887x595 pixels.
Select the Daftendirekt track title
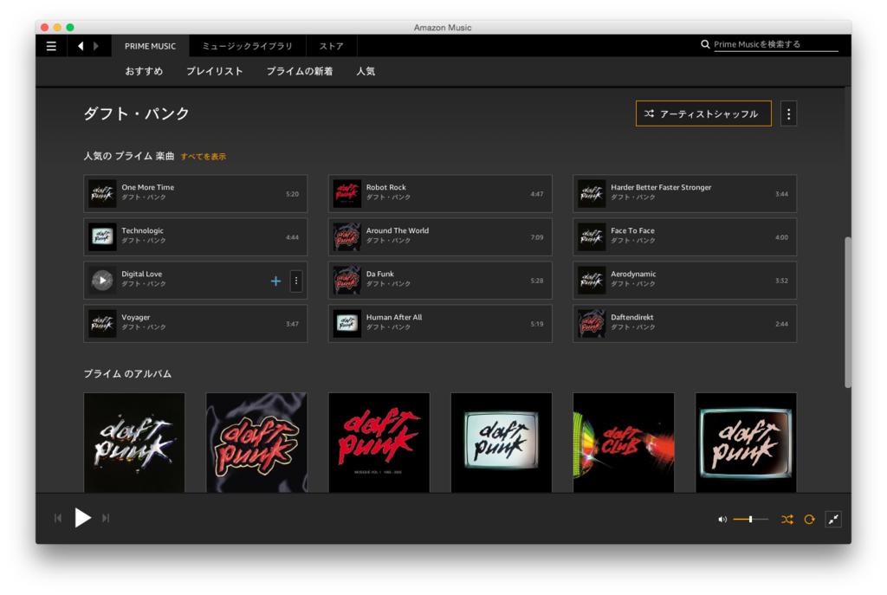click(x=631, y=317)
